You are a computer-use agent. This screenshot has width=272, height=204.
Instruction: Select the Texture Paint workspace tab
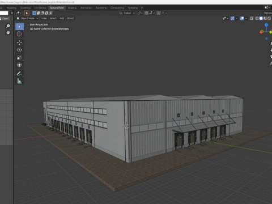[x=57, y=8]
